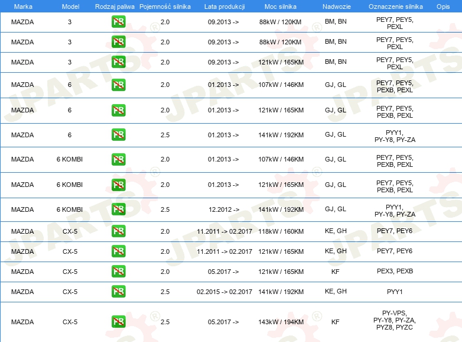Select engine codes PY-VPS, PY-Y8, PY-ZA, PYZ8, PYZC
This screenshot has width=462, height=342.
395,320
